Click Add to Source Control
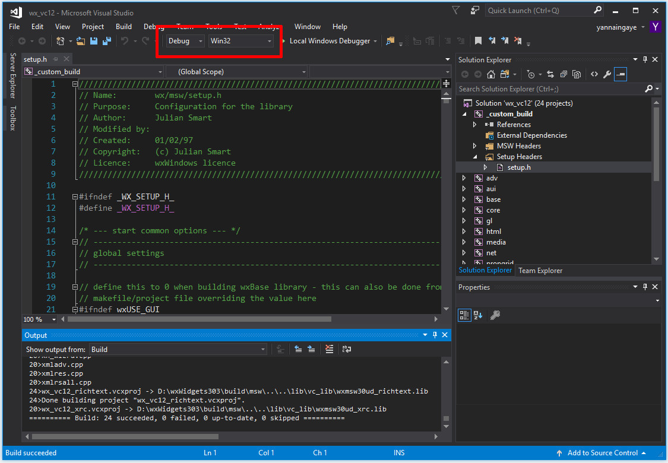The width and height of the screenshot is (668, 463). 602,453
